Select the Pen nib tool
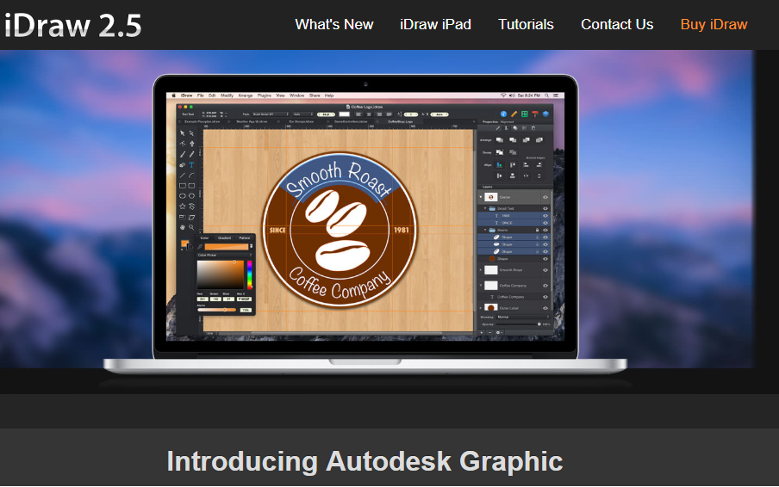The height and width of the screenshot is (487, 779). tap(192, 144)
